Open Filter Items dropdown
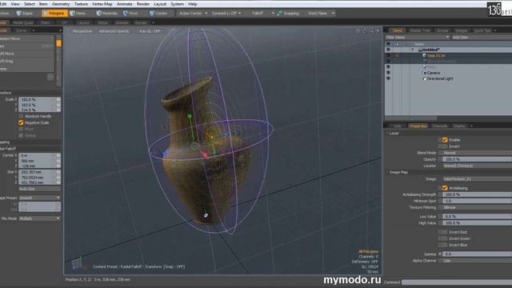 pyautogui.click(x=418, y=38)
